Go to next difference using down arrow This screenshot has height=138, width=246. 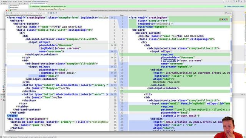click(9, 13)
